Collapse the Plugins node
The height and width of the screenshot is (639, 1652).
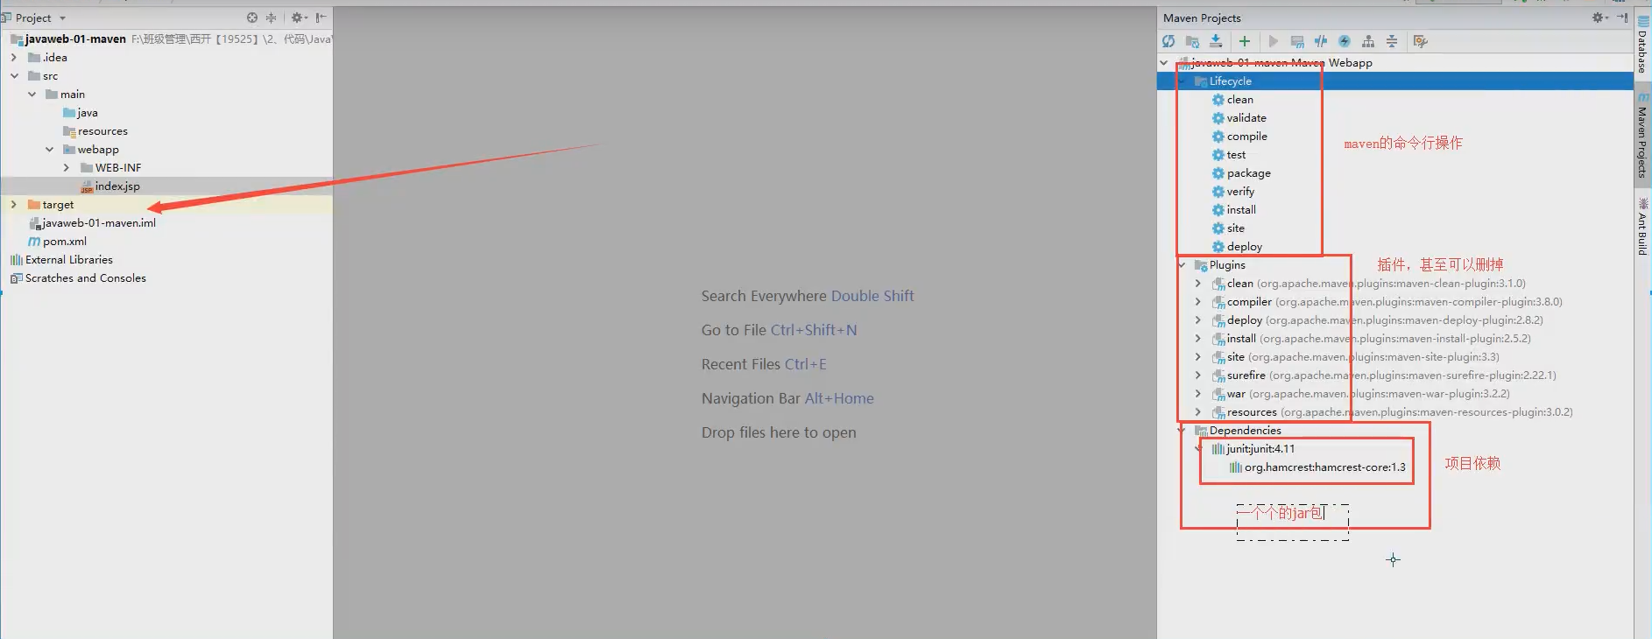coord(1182,265)
